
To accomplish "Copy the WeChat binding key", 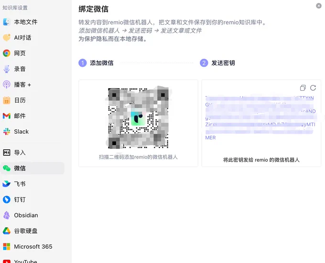I will coord(303,88).
